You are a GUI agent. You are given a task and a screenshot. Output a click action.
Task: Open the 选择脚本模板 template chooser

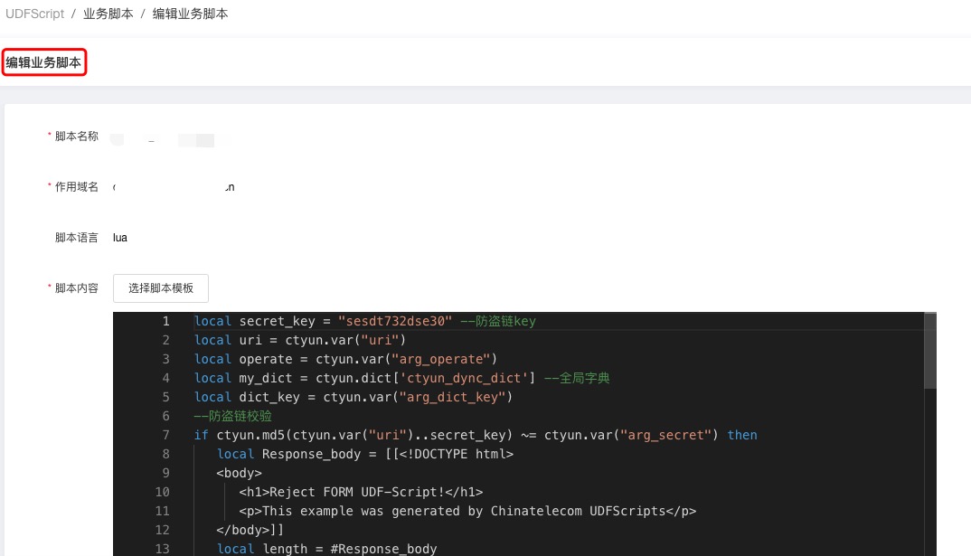click(161, 288)
